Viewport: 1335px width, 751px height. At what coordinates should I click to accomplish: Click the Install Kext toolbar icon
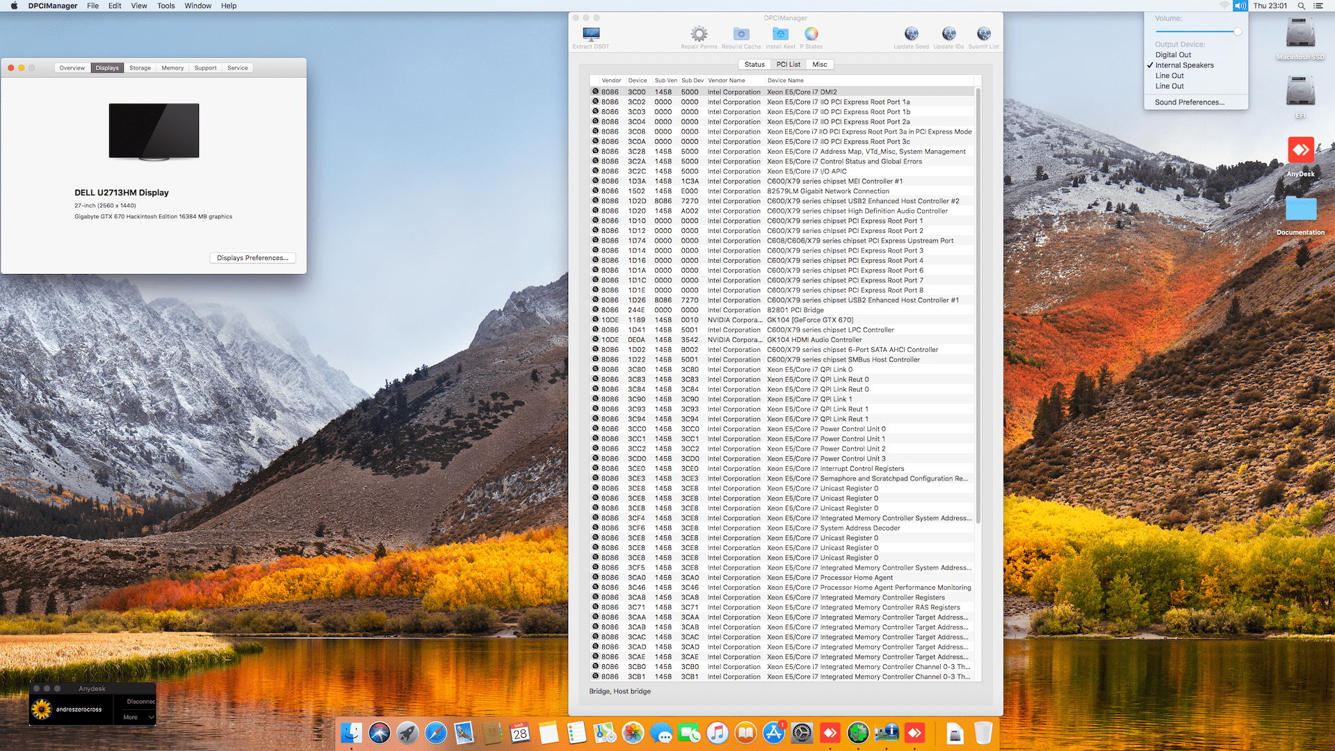(780, 33)
